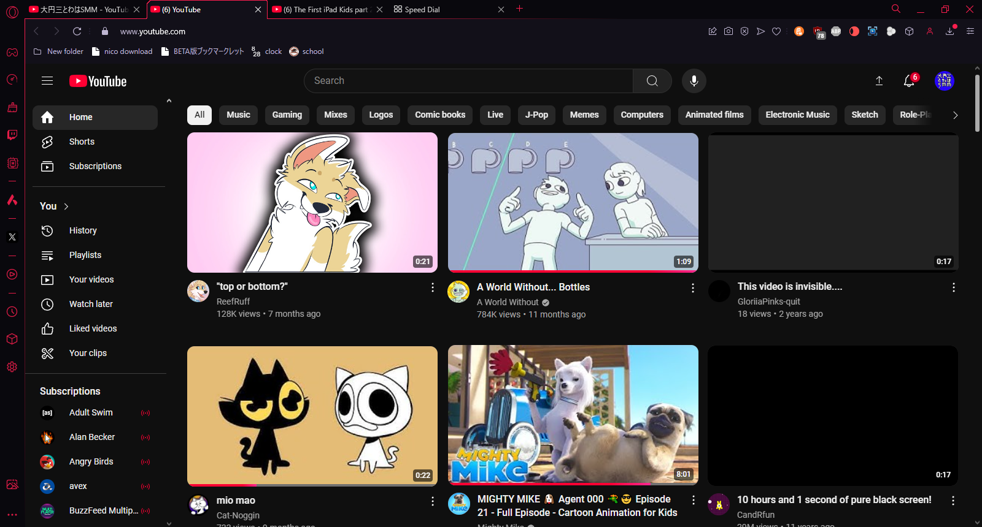Open options for This video is invisible
Screen dimensions: 982x527
tap(954, 287)
